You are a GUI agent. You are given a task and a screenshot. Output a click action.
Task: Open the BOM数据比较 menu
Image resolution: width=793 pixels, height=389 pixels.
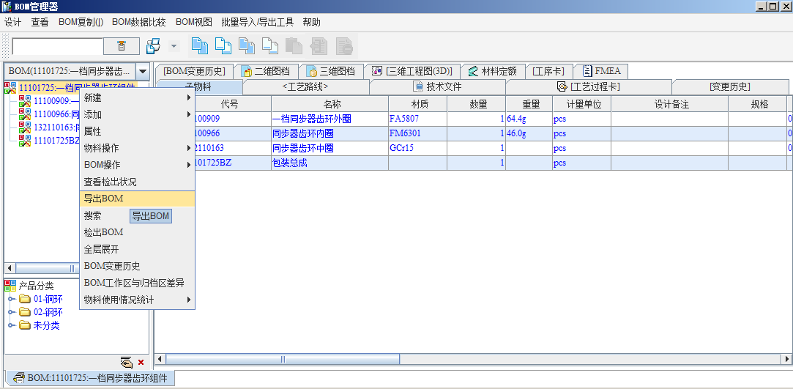click(139, 22)
